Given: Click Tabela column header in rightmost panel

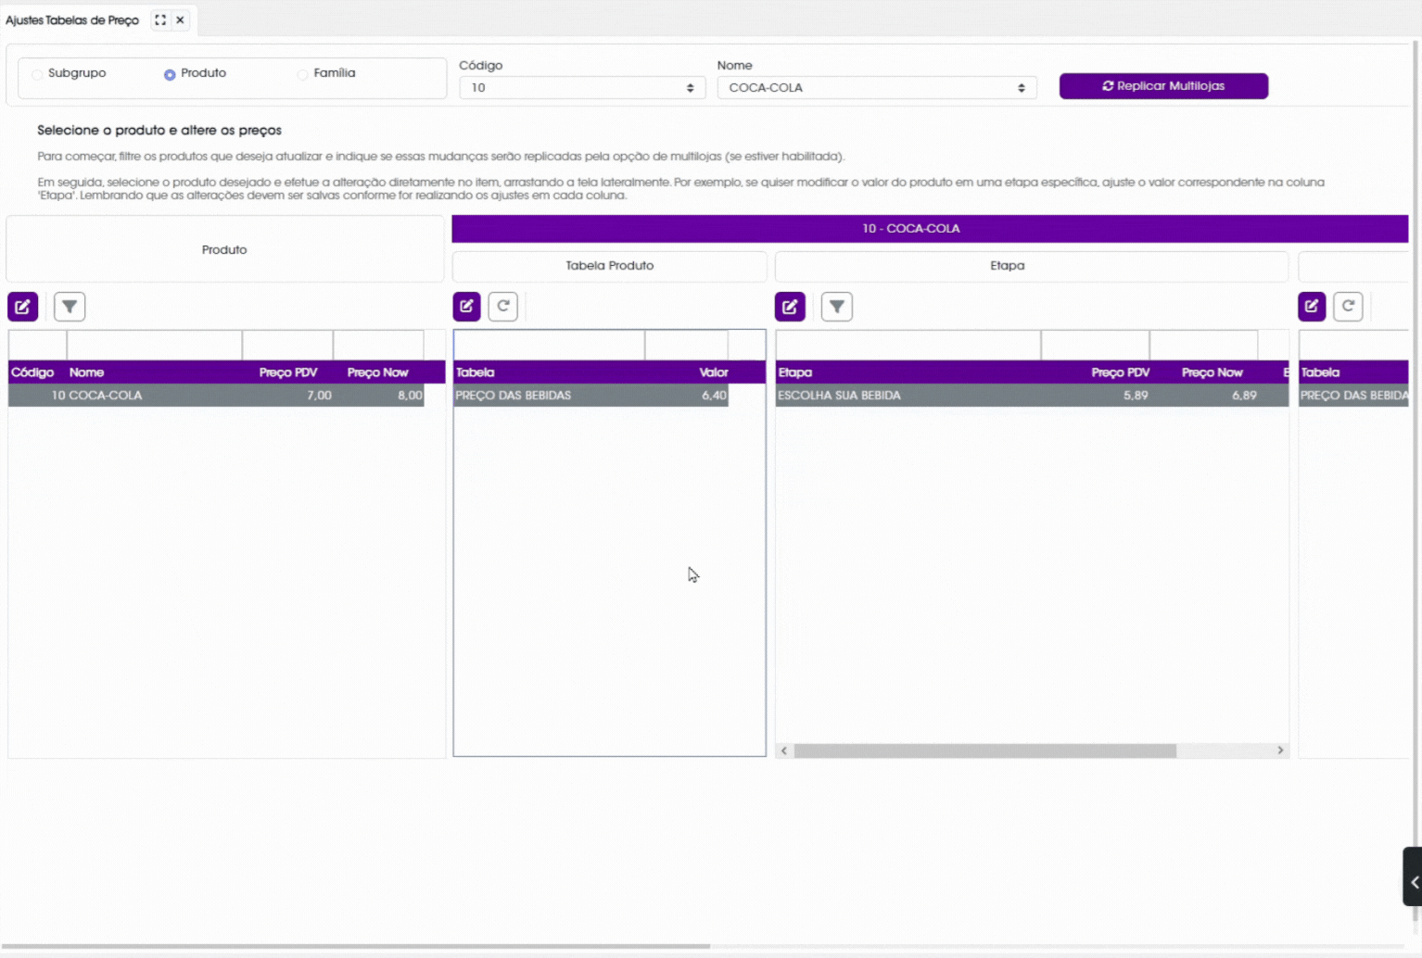Looking at the screenshot, I should [1353, 372].
